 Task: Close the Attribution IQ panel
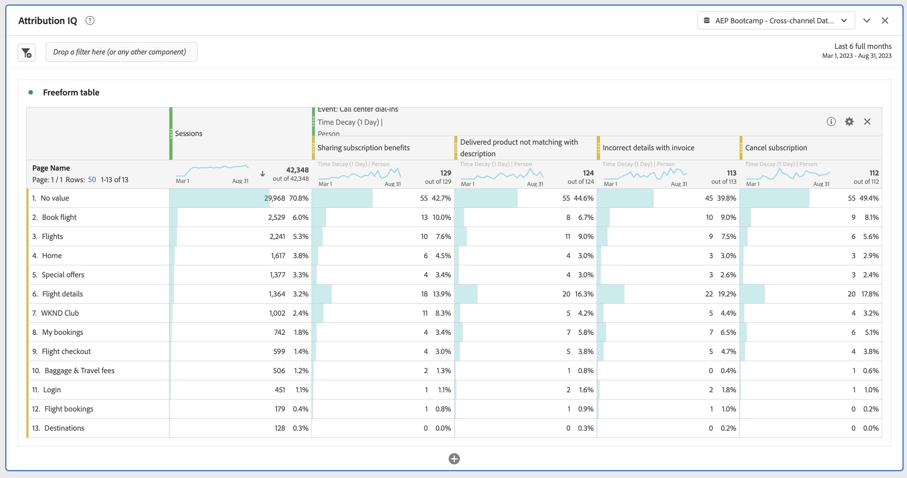[x=885, y=21]
